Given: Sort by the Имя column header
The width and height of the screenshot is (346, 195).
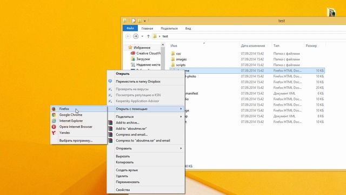Looking at the screenshot, I should coord(174,45).
